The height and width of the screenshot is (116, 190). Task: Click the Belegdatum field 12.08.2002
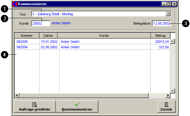pos(161,23)
